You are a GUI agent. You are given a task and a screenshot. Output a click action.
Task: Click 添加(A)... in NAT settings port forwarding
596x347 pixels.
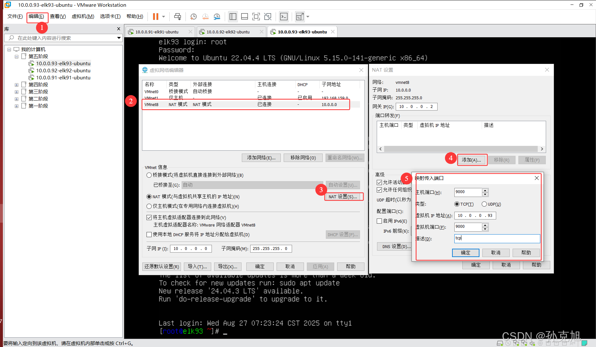click(x=471, y=160)
